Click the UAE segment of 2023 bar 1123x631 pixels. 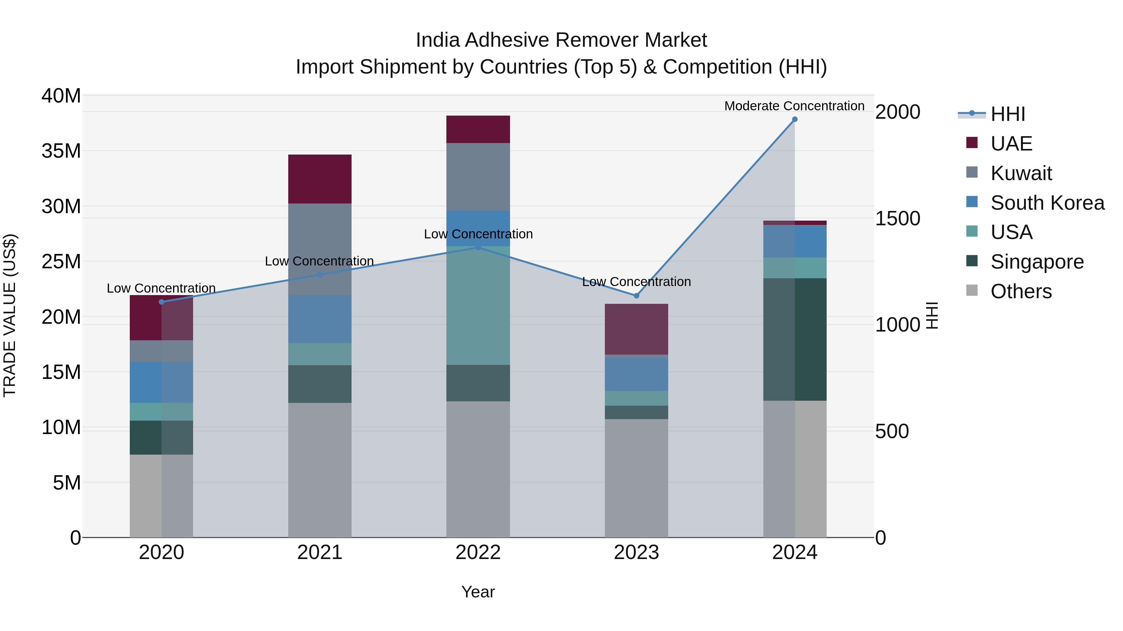[x=636, y=329]
